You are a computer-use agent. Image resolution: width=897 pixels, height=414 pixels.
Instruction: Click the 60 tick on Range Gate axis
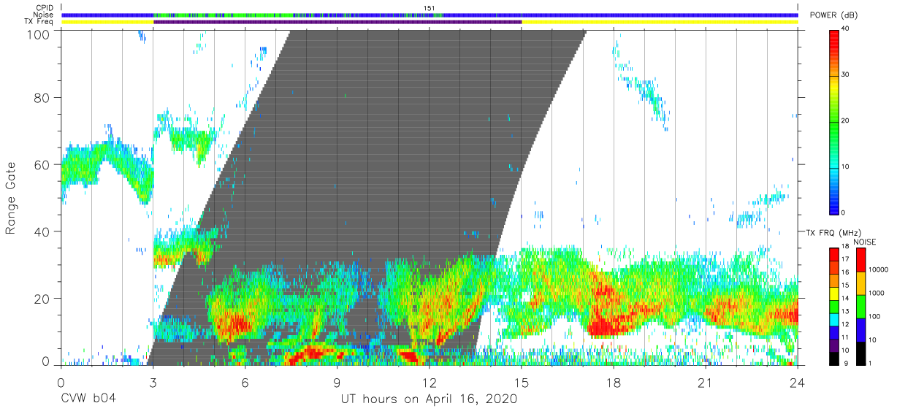tap(43, 164)
